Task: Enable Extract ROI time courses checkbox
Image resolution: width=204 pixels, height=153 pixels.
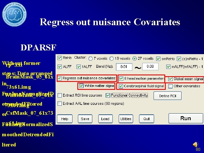Action: [59, 95]
